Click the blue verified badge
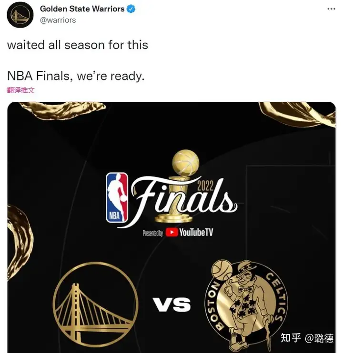The height and width of the screenshot is (353, 343). [131, 9]
